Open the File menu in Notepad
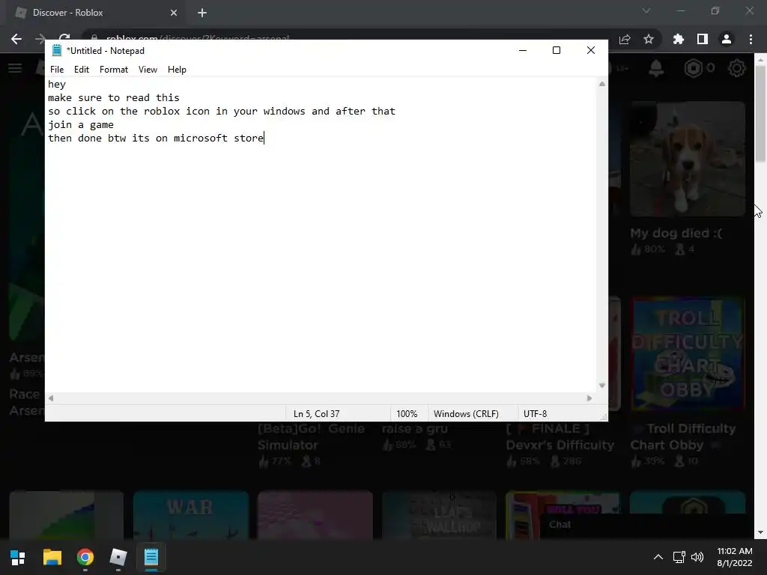This screenshot has width=767, height=575. (x=57, y=70)
